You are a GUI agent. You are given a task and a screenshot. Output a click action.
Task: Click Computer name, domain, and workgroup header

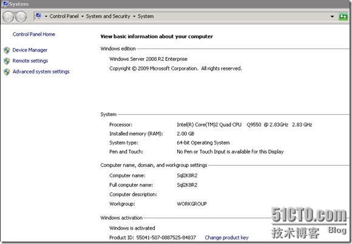click(154, 165)
